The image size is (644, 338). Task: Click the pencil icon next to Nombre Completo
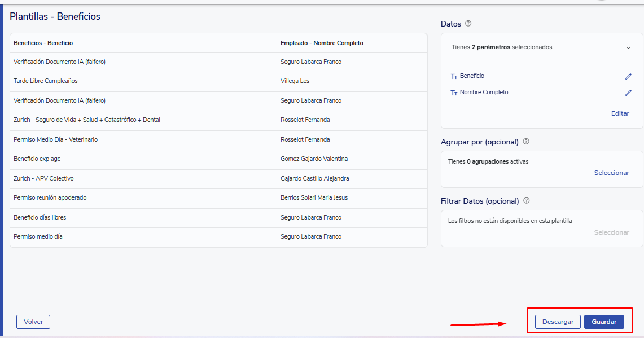628,93
